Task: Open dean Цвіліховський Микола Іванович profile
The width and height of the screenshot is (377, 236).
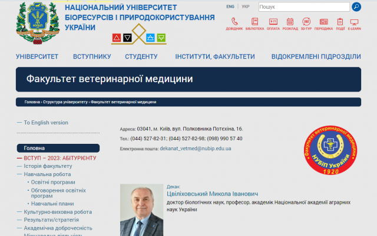Action: coord(212,194)
